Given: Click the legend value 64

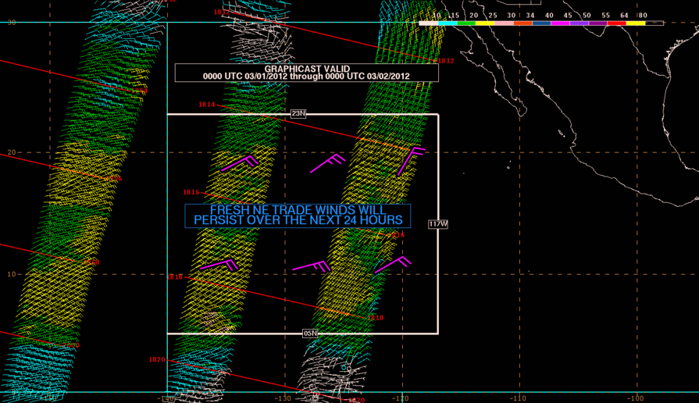Looking at the screenshot, I should (624, 16).
